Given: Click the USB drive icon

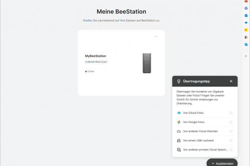Looking at the screenshot, I should 179,140.
